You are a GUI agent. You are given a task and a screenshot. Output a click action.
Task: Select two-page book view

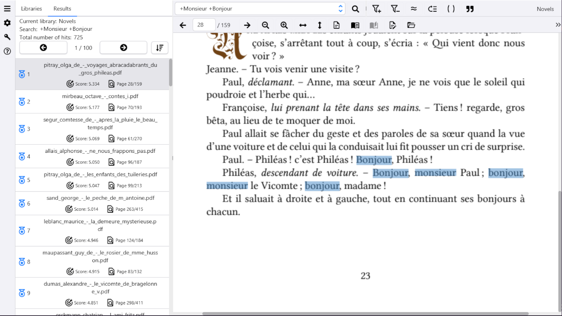coord(355,25)
